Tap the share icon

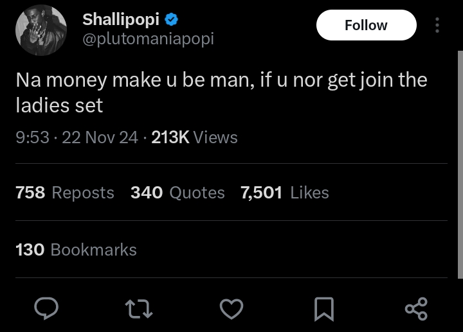tap(416, 309)
